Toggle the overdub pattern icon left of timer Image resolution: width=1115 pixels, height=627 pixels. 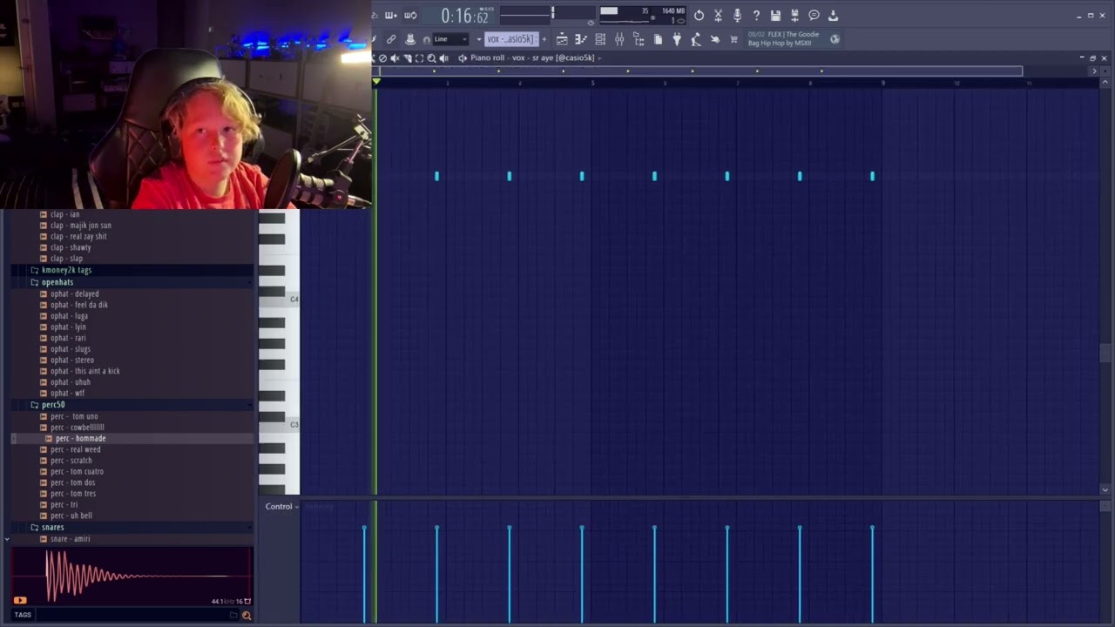click(390, 15)
